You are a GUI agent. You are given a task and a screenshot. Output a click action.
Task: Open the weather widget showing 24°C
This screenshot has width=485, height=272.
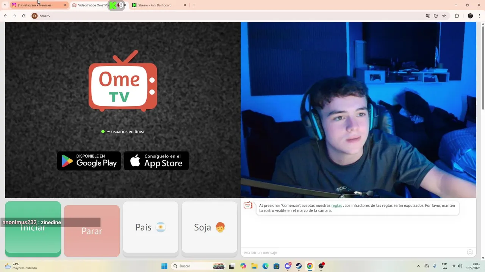click(x=21, y=266)
